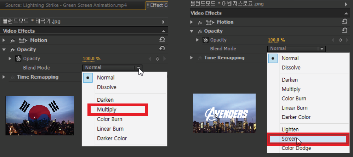Select Motion transform icon in 어벤져스로고.png panel
Image resolution: width=353 pixels, height=157 pixels.
pos(210,22)
